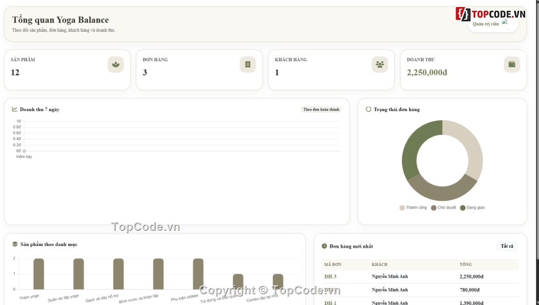Click the clock icon beside Đơn hàng mới nhất
The image size is (539, 305).
point(324,246)
